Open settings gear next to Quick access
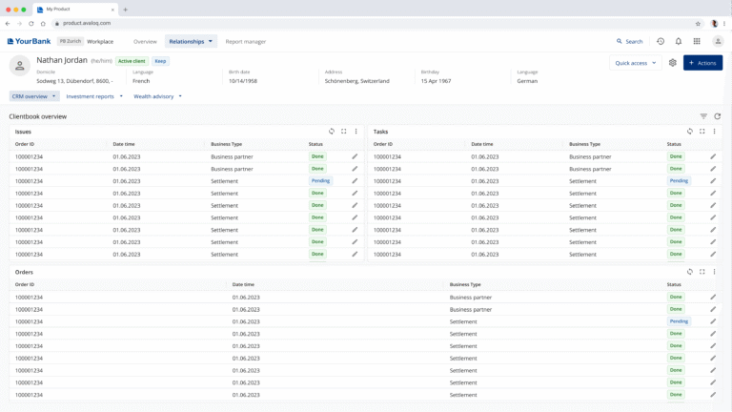 pyautogui.click(x=673, y=63)
